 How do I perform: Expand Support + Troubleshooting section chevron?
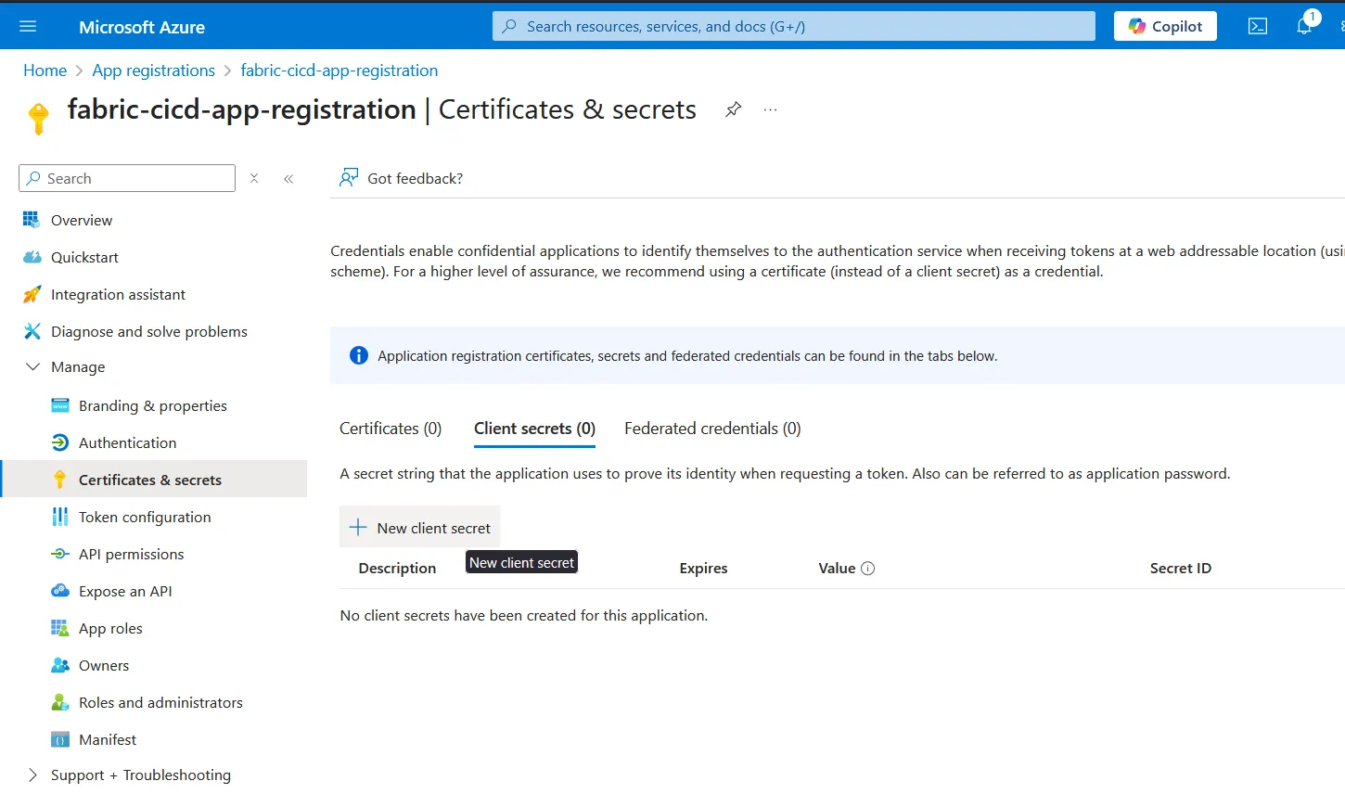(32, 775)
